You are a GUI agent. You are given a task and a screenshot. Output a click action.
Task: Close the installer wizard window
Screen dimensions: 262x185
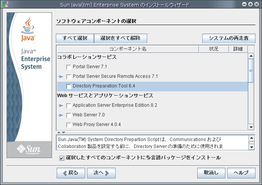point(257,4)
